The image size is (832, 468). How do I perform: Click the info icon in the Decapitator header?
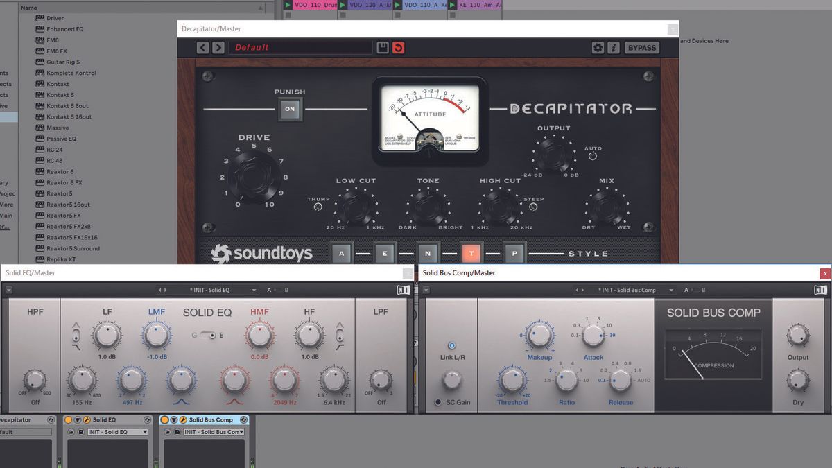click(x=614, y=47)
